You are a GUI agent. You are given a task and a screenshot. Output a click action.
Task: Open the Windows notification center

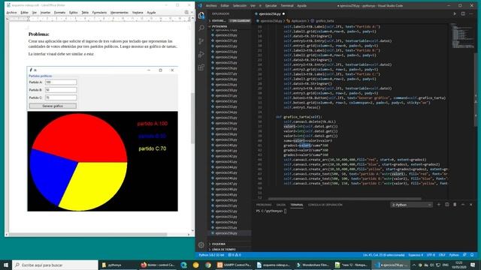point(473,265)
